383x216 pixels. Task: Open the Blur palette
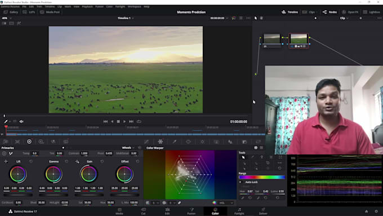click(x=230, y=142)
